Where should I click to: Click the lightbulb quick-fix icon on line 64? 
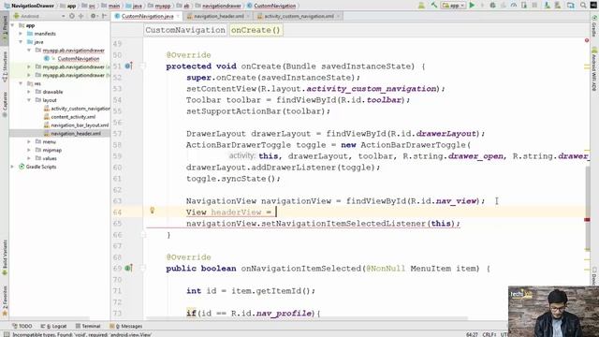coord(152,211)
